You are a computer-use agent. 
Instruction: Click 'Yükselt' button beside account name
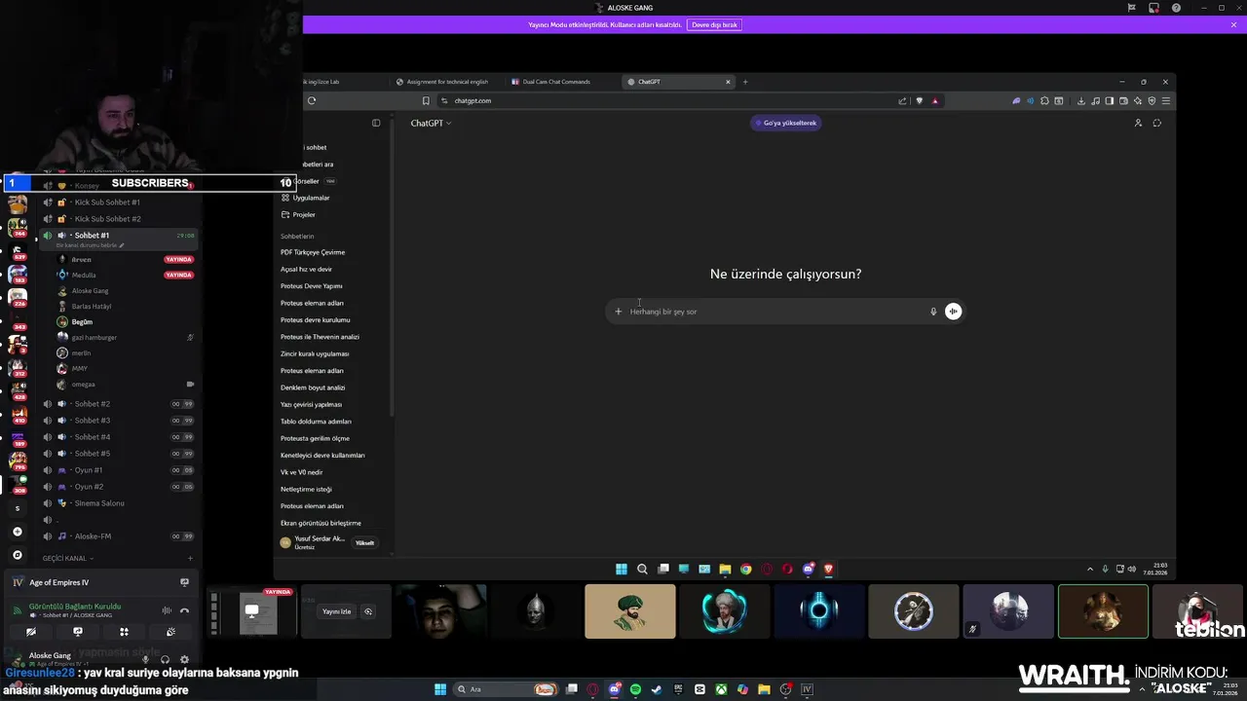pyautogui.click(x=365, y=543)
